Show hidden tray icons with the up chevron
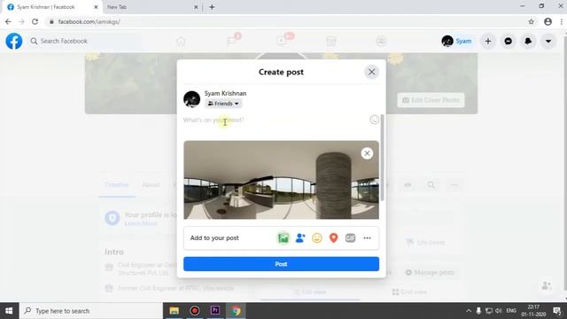 point(469,311)
